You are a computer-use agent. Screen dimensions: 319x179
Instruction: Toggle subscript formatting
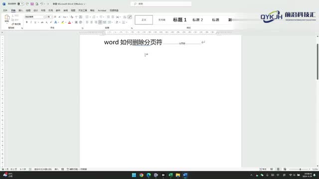pyautogui.click(x=46, y=22)
